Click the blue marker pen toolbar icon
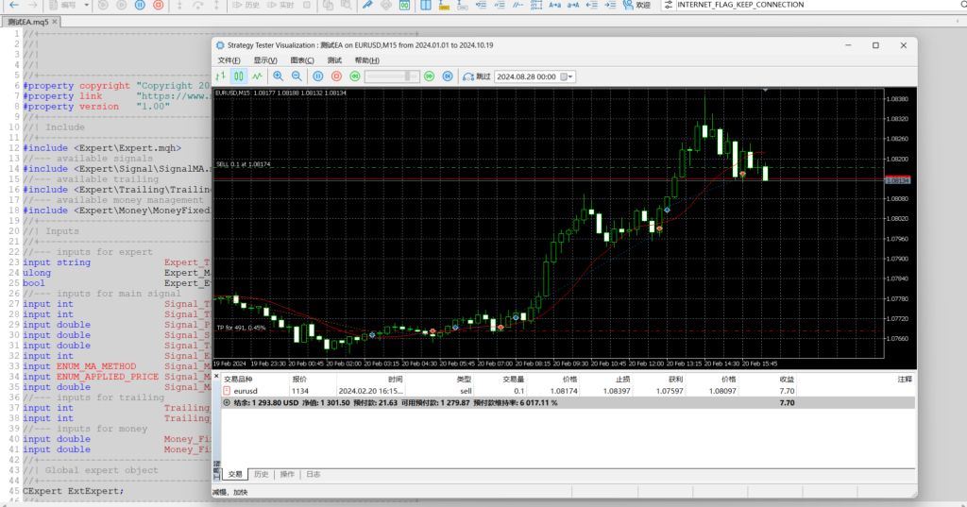 pos(367,5)
